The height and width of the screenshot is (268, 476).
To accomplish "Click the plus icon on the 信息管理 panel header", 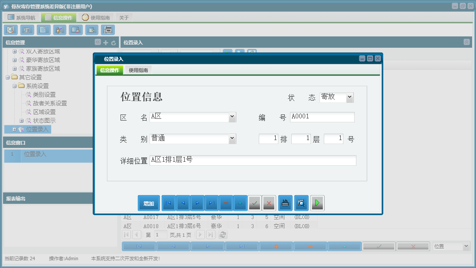I will click(105, 42).
